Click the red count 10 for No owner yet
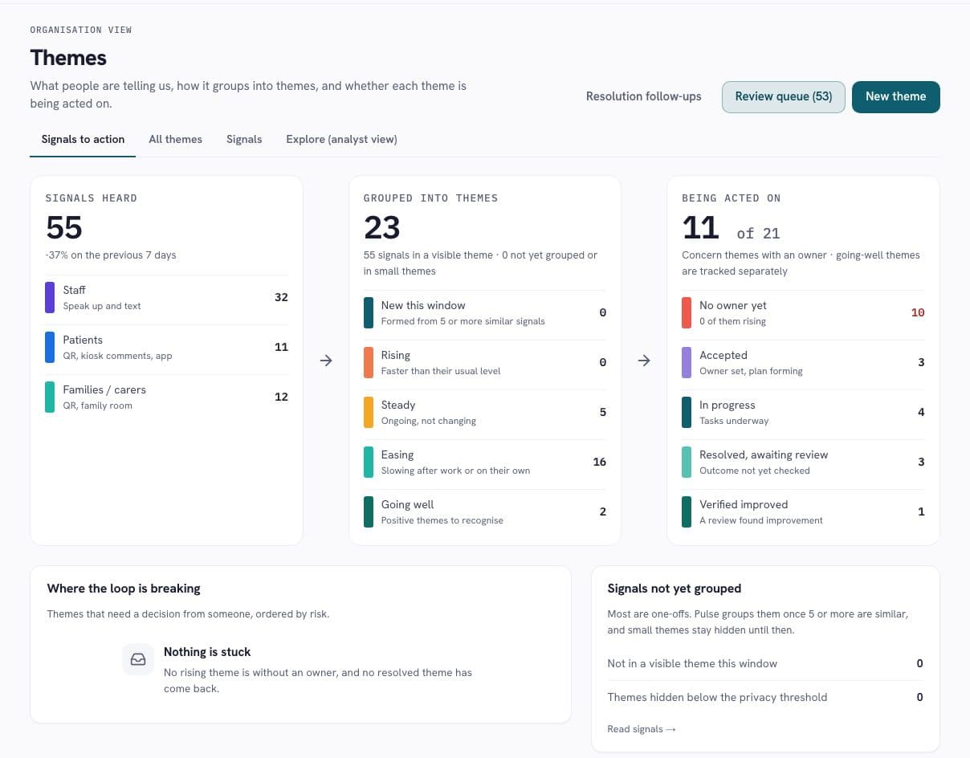The image size is (970, 758). pyautogui.click(x=918, y=312)
